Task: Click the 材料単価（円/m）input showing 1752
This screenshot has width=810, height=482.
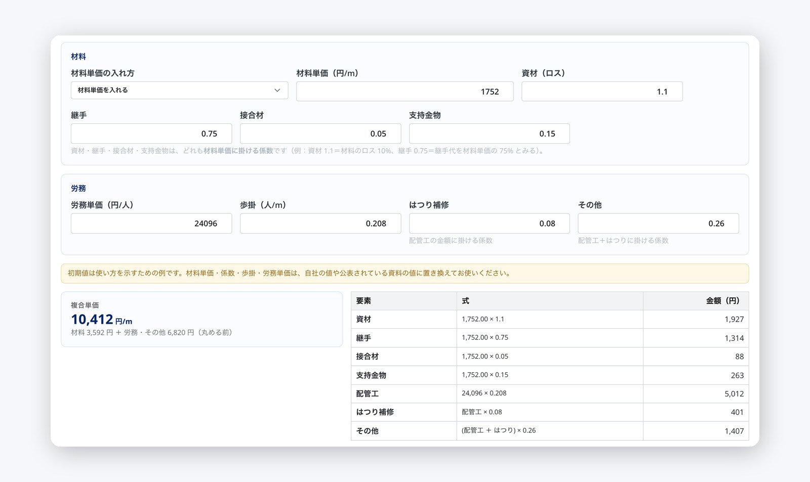Action: [404, 92]
